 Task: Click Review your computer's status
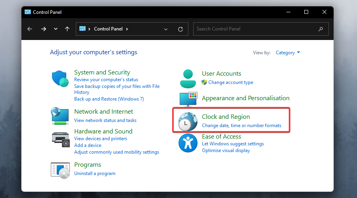tap(106, 80)
